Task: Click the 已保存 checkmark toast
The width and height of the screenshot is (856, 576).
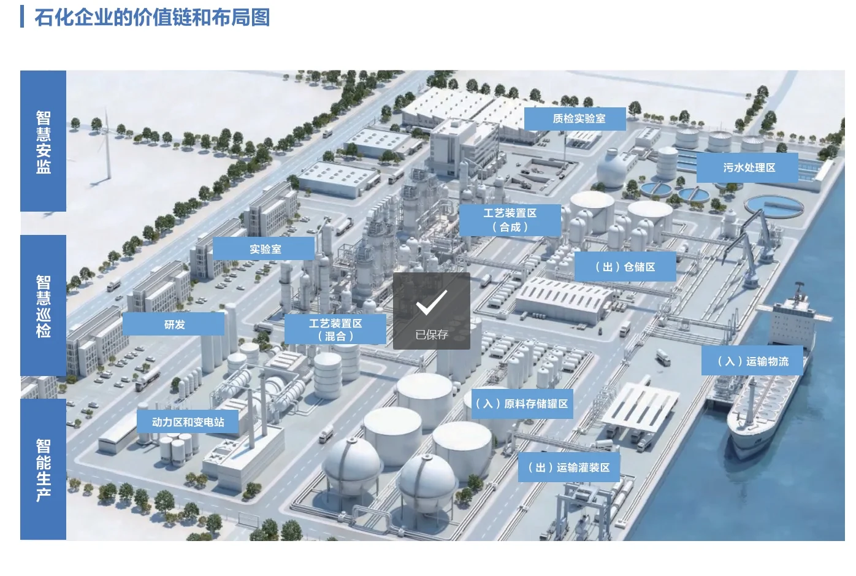Action: pyautogui.click(x=432, y=312)
